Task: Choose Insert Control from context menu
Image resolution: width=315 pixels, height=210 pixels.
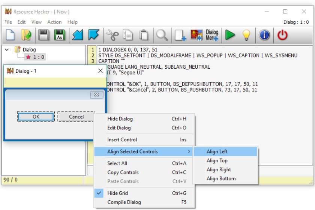Action: [x=144, y=139]
